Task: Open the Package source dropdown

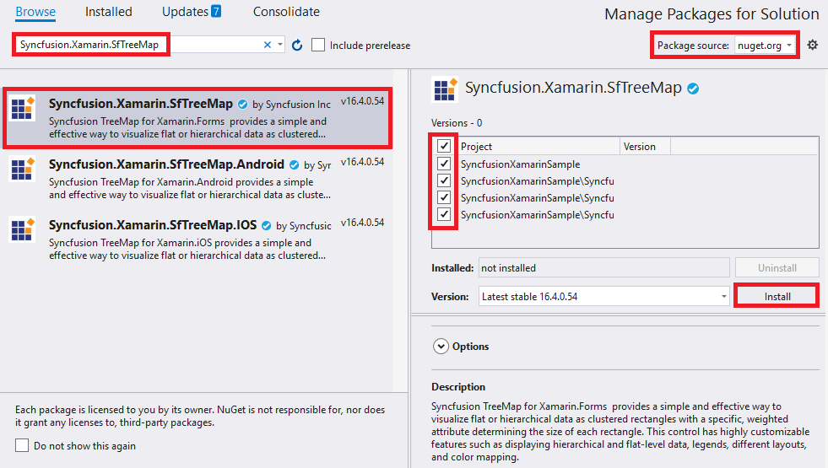Action: pos(765,45)
